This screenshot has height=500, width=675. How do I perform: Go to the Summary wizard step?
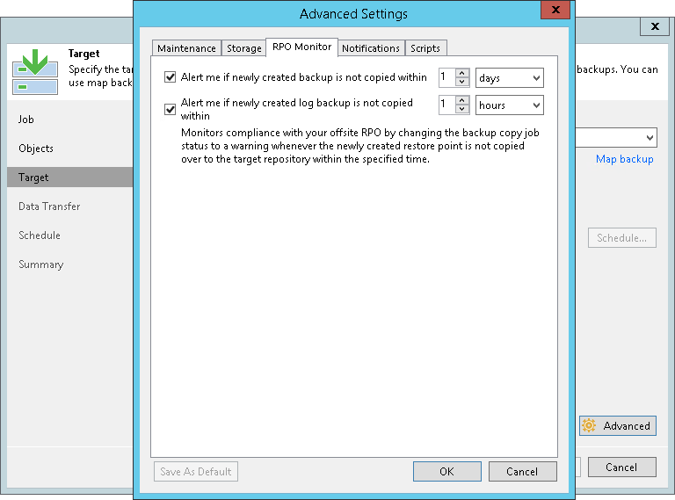coord(41,264)
